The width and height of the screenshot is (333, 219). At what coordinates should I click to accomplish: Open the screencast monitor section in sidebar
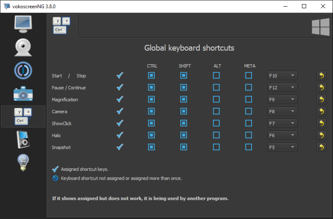coord(23,24)
